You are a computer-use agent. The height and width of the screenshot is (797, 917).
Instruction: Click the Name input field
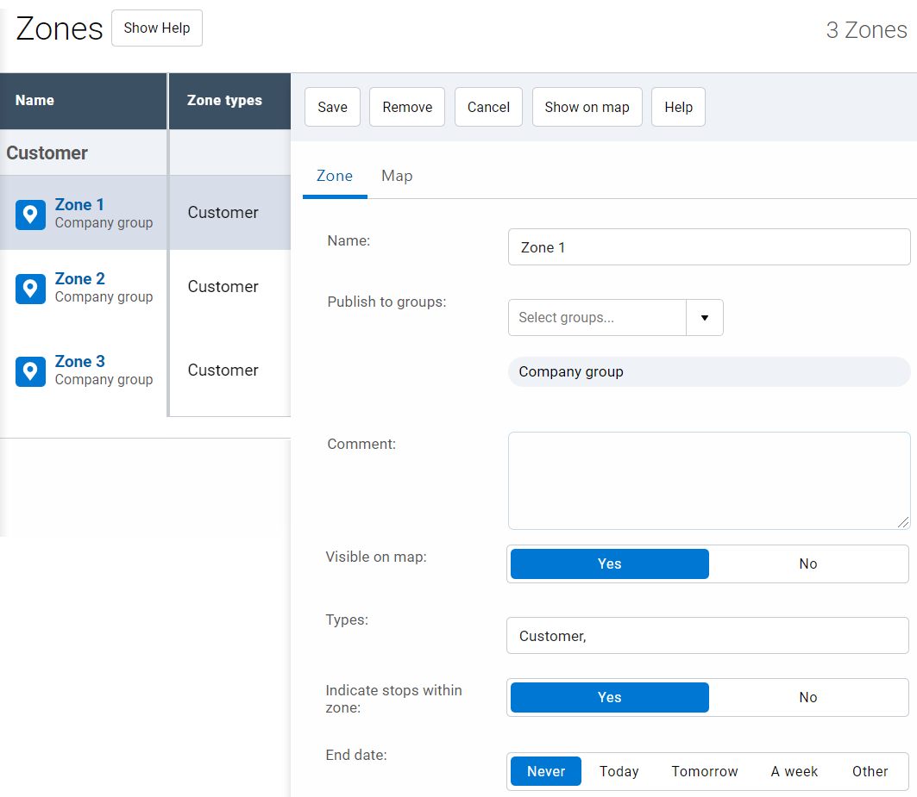pyautogui.click(x=709, y=247)
